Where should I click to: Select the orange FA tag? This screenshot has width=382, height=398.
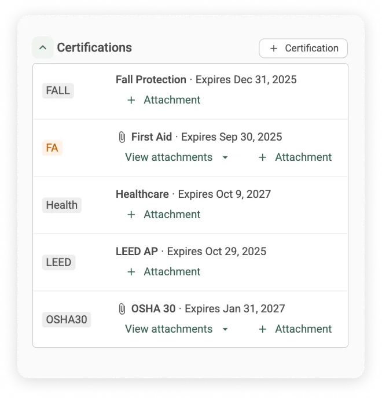point(52,148)
